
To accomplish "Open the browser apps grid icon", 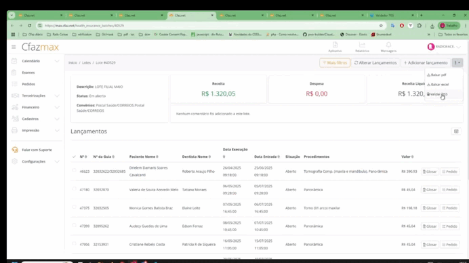I will 13,35.
